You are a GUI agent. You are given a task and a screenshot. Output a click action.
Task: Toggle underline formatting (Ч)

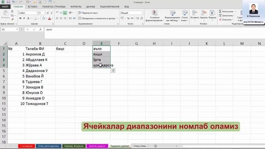pos(28,18)
